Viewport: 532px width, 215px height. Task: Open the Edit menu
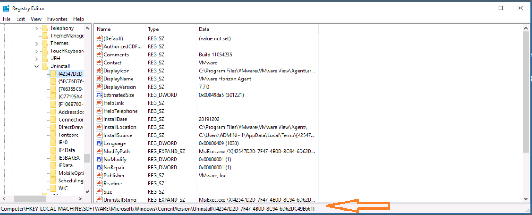coord(21,19)
